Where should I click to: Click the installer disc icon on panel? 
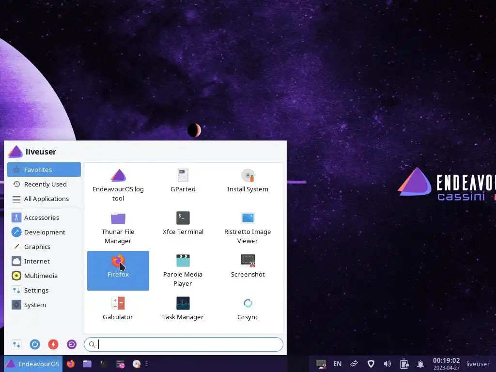(x=137, y=364)
